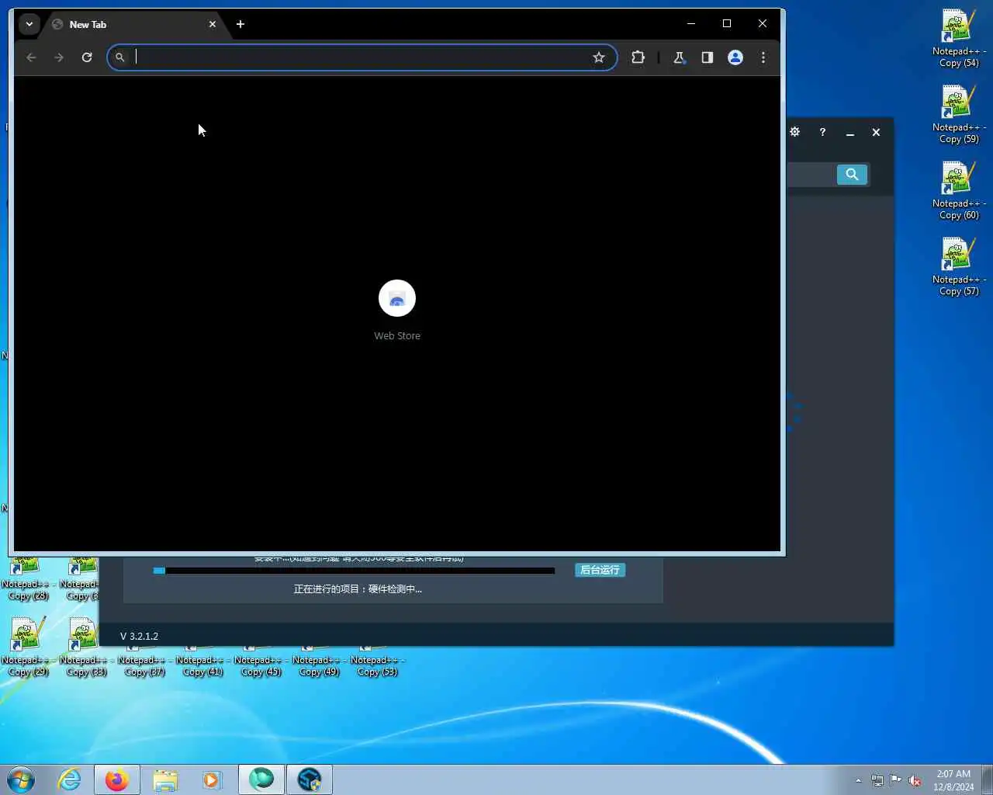
Task: Click the Notepad++ - Copy (49) label
Action: click(x=319, y=666)
